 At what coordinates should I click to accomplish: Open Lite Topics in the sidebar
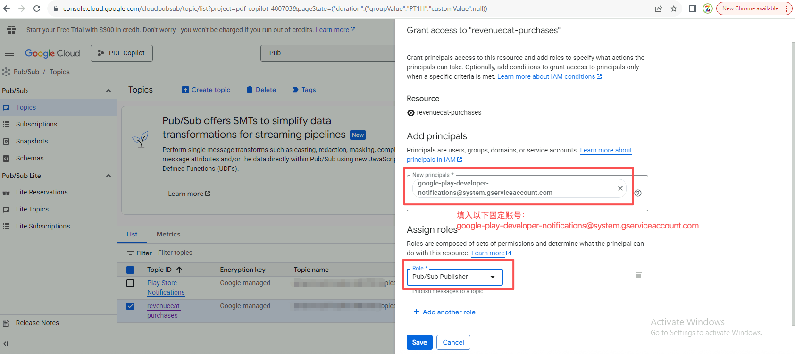click(x=58, y=209)
